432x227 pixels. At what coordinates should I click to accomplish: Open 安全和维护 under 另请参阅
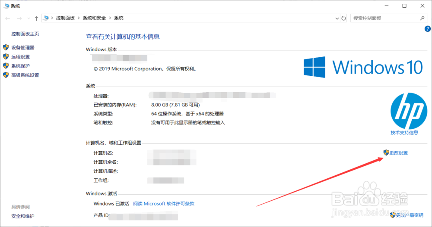tap(23, 216)
